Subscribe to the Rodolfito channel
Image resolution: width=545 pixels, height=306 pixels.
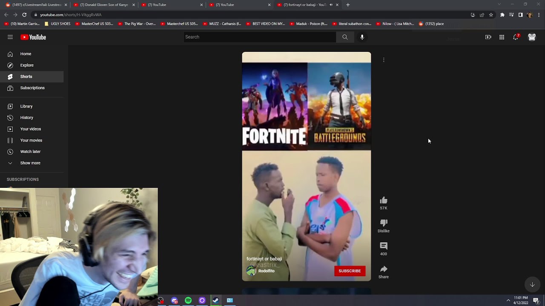[350, 271]
